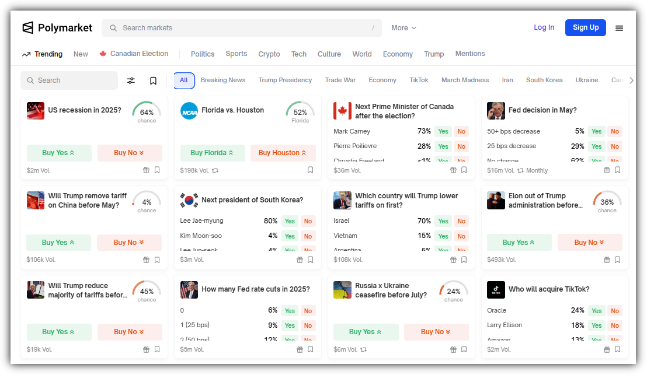Bookmark Which country will Trump lower tariffs market
647x375 pixels.
(x=464, y=260)
